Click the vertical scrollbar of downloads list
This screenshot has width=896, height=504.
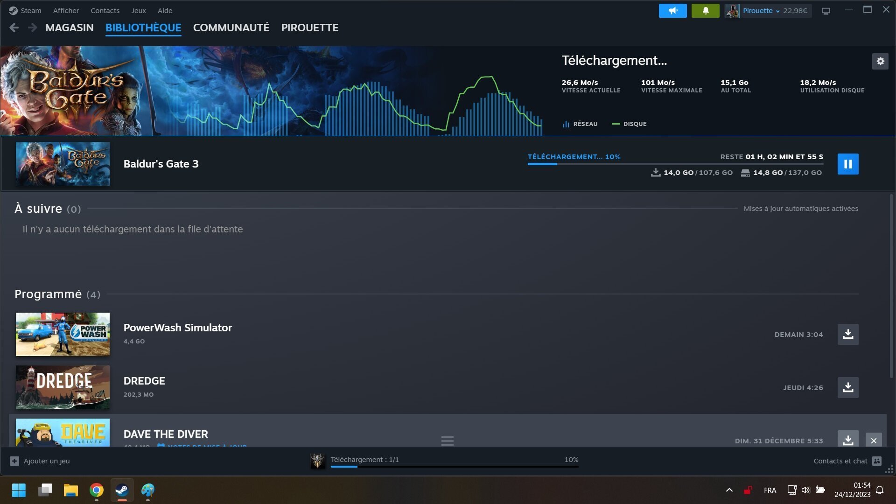891,286
